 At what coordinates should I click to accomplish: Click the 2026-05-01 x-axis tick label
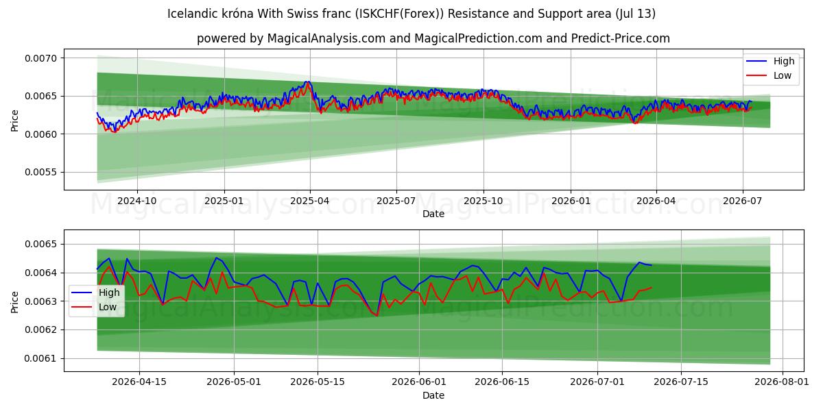[x=235, y=382]
